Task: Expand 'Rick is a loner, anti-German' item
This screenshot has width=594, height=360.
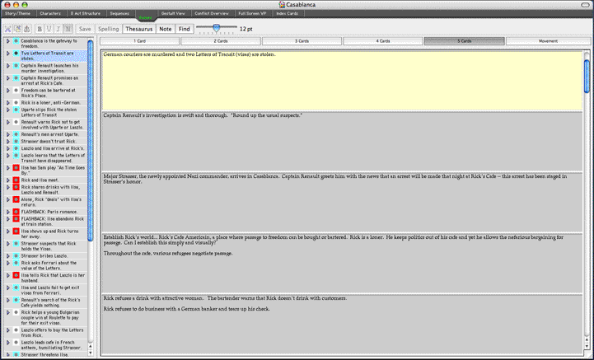Action: point(7,102)
